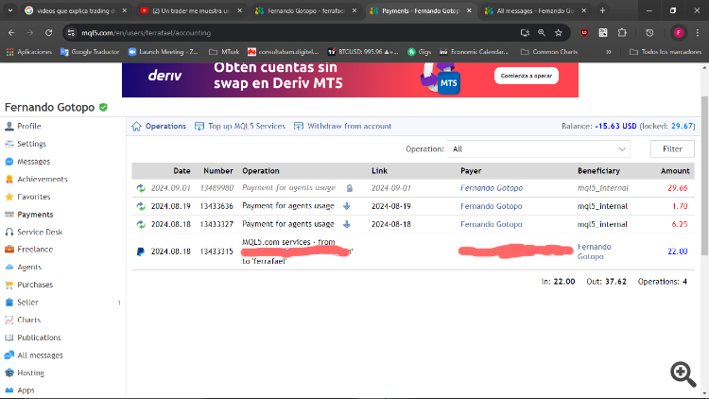
Task: Open the Charts section
Action: (x=29, y=320)
